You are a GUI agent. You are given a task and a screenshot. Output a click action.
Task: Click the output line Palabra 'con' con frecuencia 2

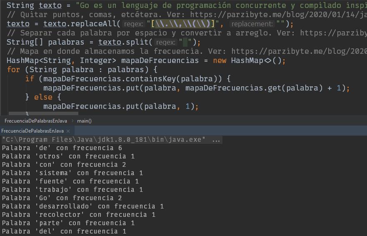click(x=64, y=165)
